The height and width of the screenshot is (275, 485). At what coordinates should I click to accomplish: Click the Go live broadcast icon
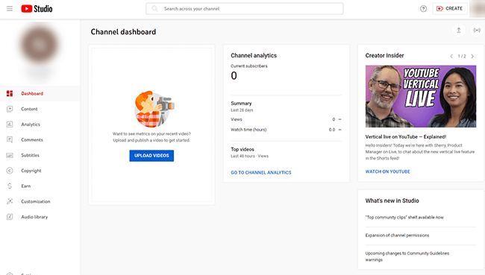coord(477,31)
